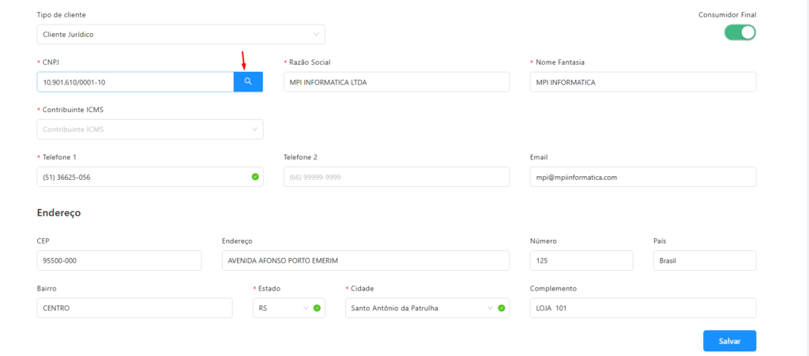Screen dimensions: 809x356
Task: Click green checkmark in Telefone 1 field
Action: click(x=255, y=177)
